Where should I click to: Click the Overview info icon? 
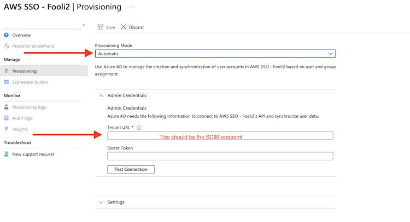click(x=6, y=35)
